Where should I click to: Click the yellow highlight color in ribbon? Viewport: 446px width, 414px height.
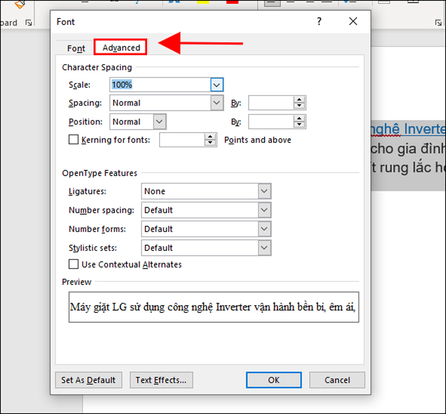tap(202, 3)
